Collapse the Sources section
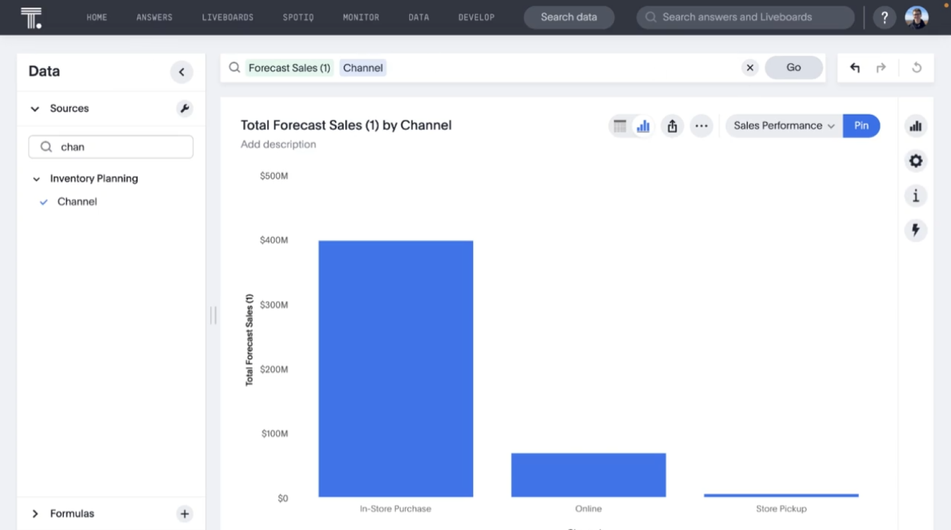This screenshot has width=951, height=530. pyautogui.click(x=35, y=109)
